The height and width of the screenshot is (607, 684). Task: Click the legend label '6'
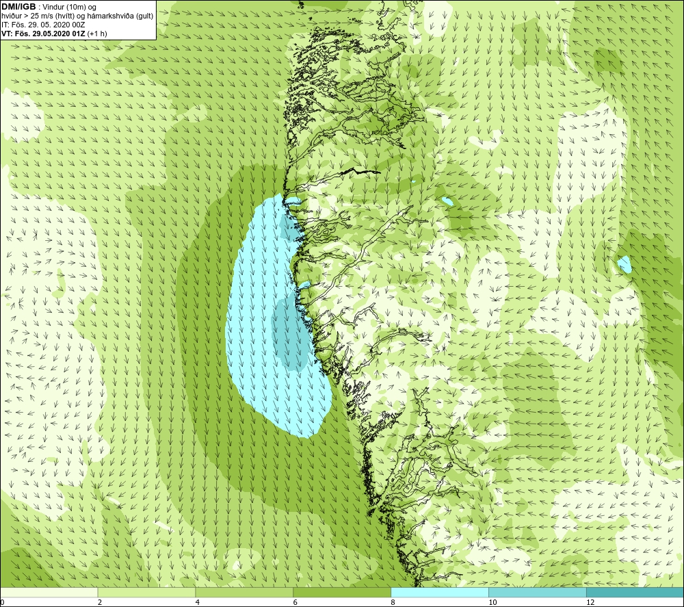[295, 603]
